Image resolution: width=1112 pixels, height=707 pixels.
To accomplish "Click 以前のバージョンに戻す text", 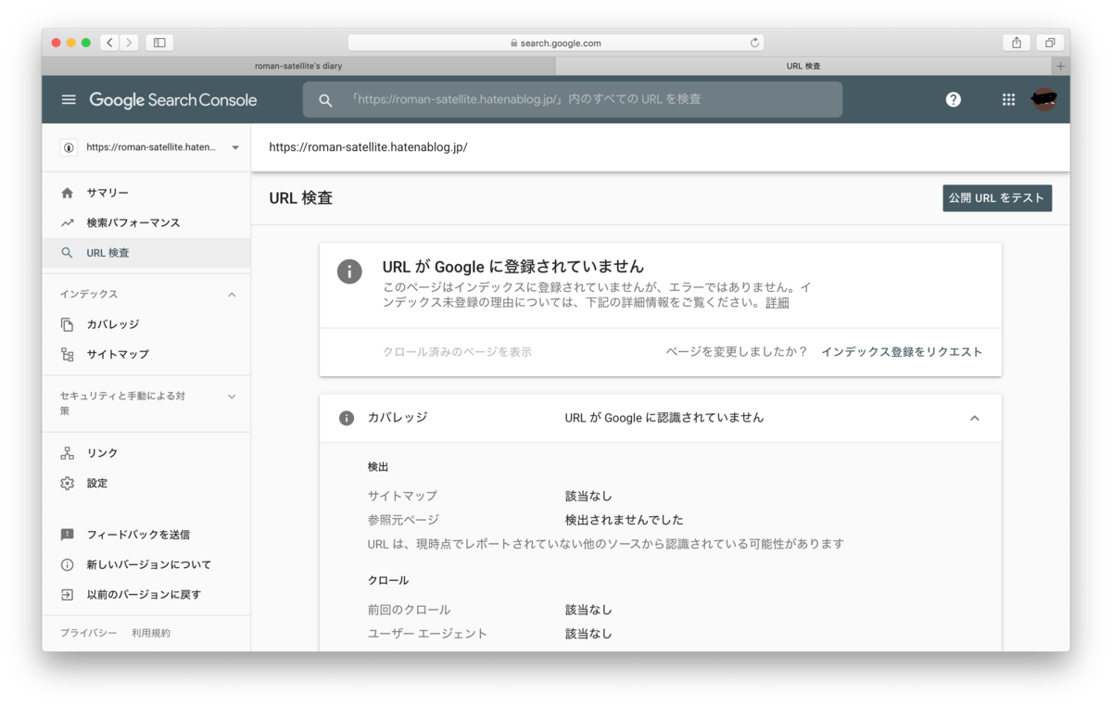I will tap(144, 595).
